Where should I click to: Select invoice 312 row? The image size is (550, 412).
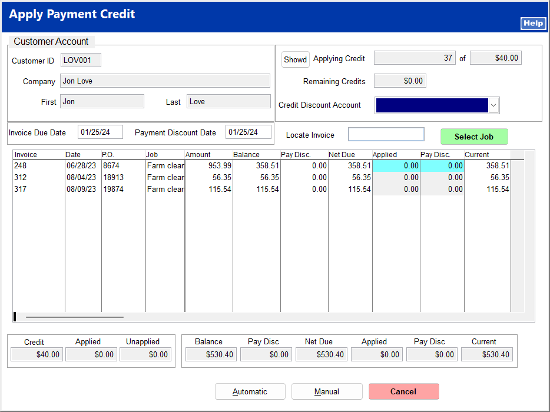[x=38, y=177]
